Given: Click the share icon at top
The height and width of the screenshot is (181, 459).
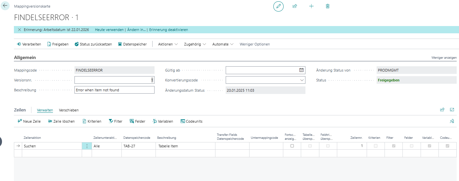Looking at the screenshot, I should pos(295,6).
